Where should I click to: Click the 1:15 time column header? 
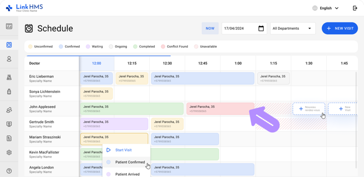[x=273, y=63]
